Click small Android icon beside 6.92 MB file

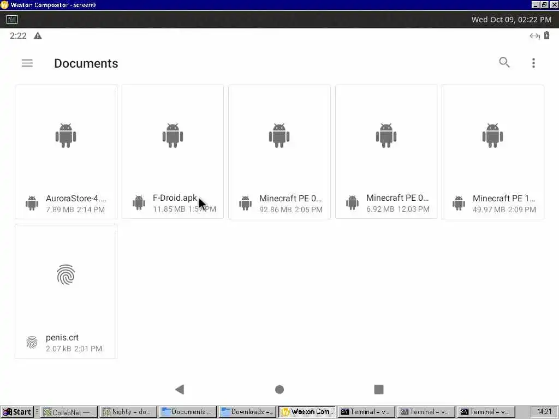pos(352,202)
